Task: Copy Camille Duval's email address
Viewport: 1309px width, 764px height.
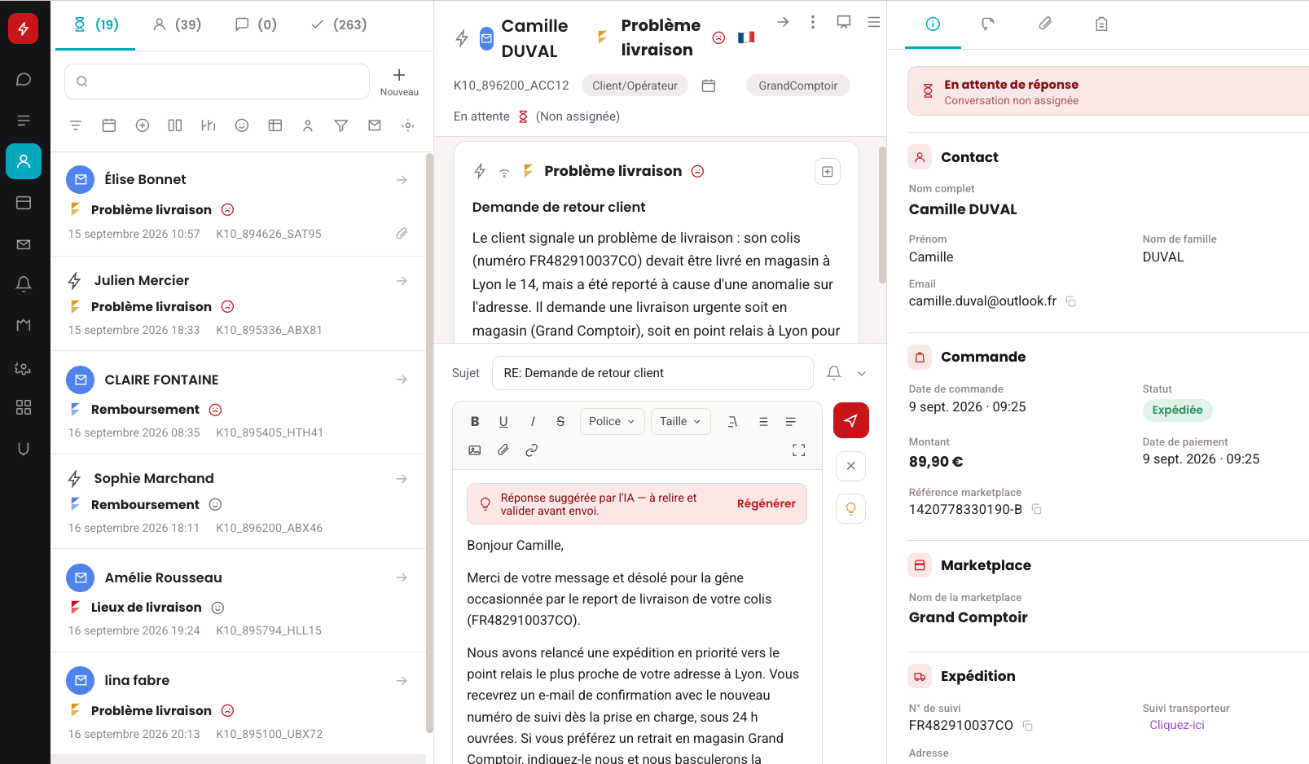Action: [1071, 301]
